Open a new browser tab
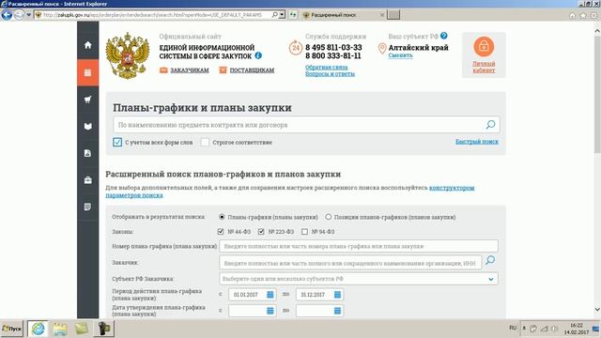This screenshot has height=338, width=601. (x=393, y=15)
